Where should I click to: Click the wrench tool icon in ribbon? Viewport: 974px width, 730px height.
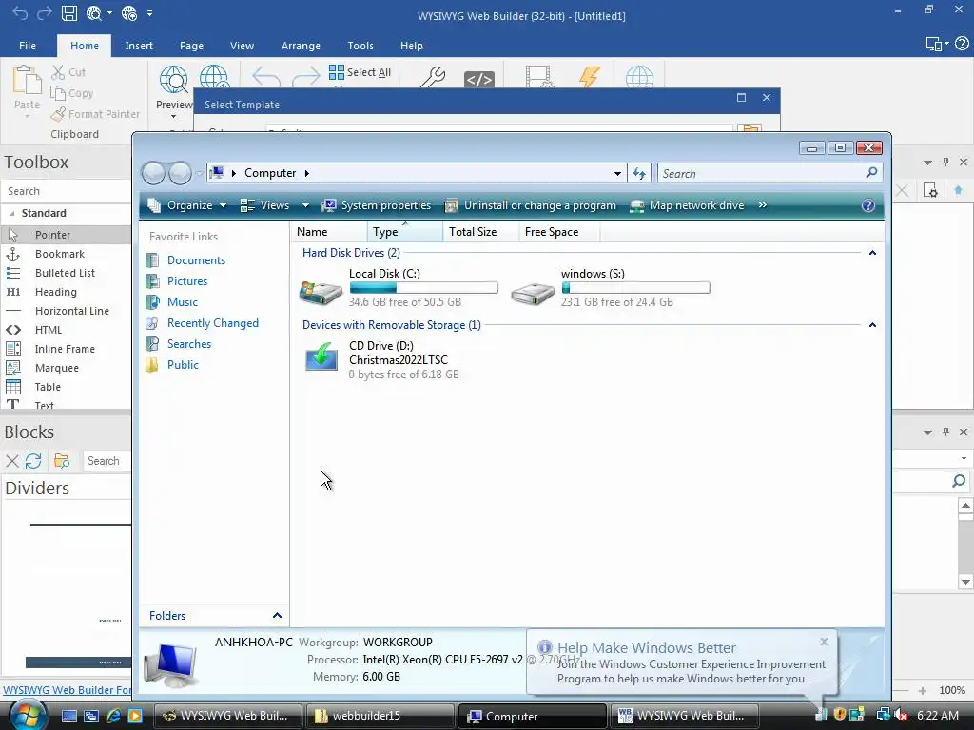433,78
